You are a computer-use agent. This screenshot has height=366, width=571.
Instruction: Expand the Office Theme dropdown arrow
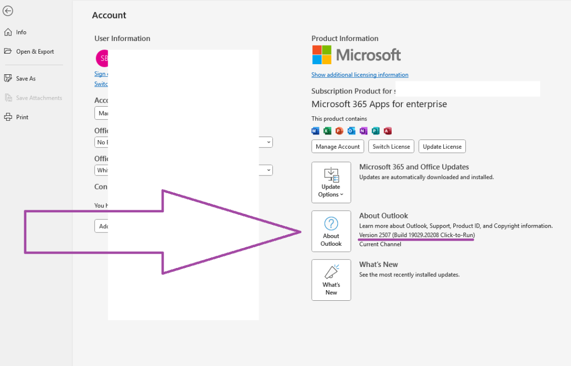click(268, 170)
